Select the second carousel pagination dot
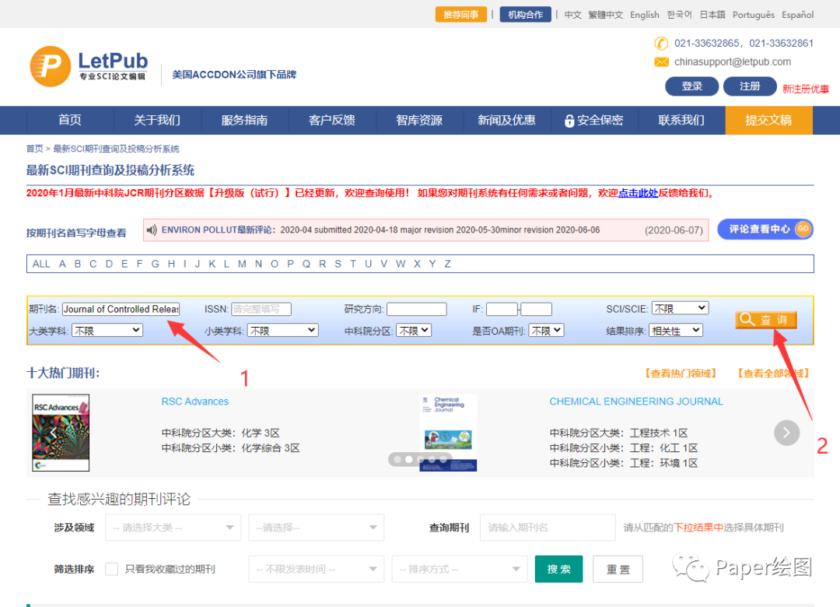 409,460
